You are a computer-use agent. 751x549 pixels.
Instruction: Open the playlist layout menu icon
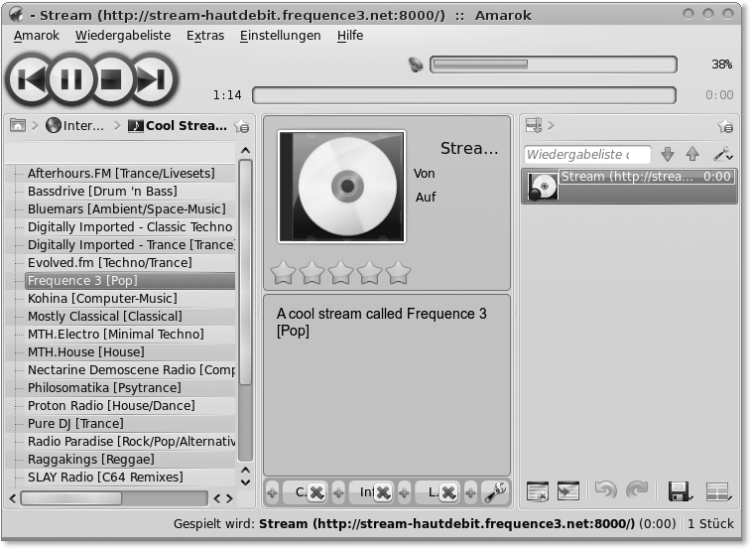(x=717, y=490)
